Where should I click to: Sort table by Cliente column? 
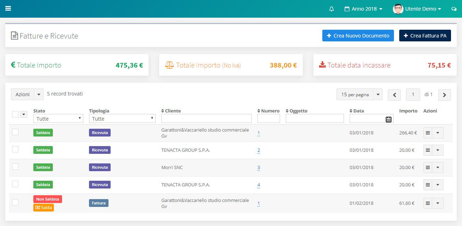[171, 111]
